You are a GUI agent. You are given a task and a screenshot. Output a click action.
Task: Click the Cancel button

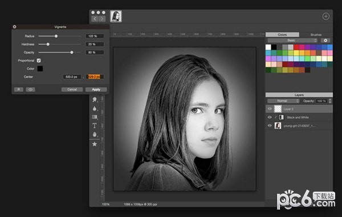[x=72, y=90]
